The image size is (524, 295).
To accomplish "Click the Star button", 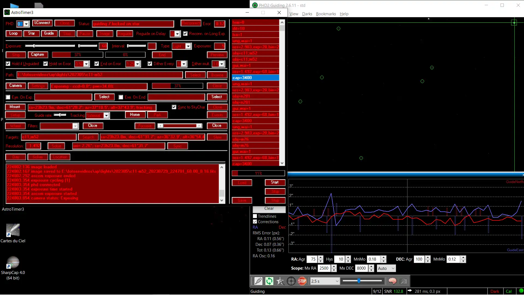I will tap(31, 33).
